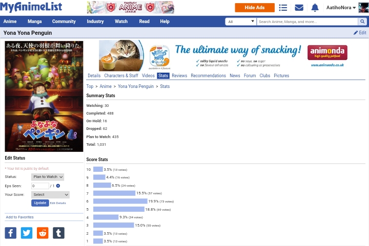The image size is (369, 246).
Task: Click the Stats breadcrumb link
Action: [x=165, y=86]
